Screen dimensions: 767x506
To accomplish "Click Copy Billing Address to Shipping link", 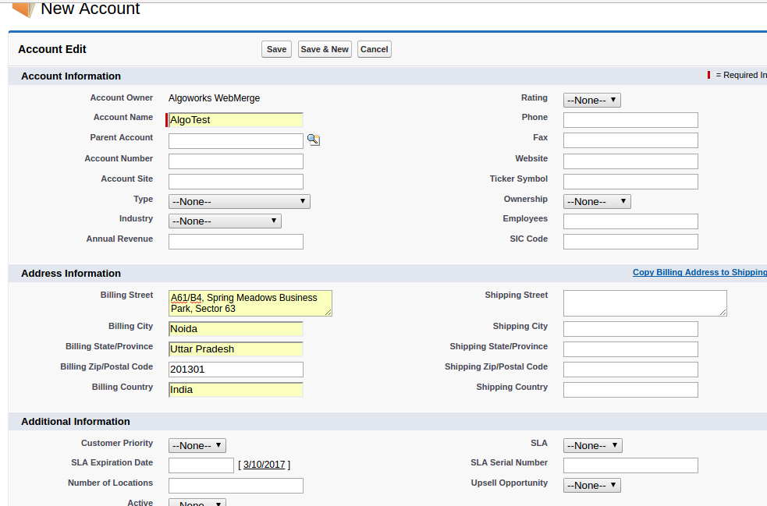I will tap(699, 273).
